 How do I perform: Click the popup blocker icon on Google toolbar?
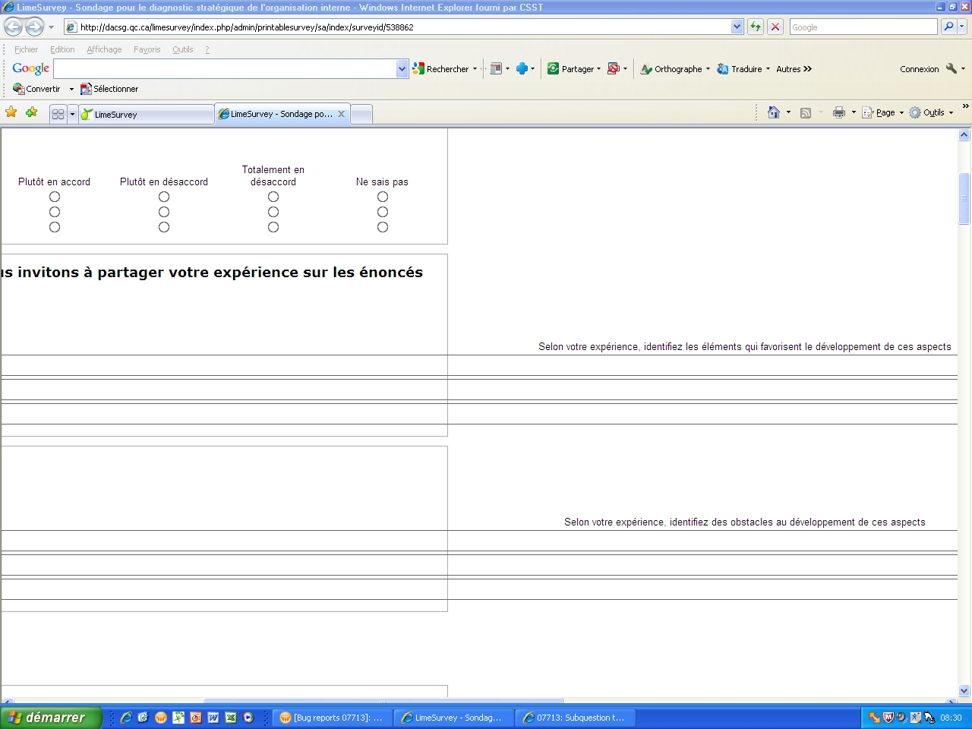pos(614,68)
